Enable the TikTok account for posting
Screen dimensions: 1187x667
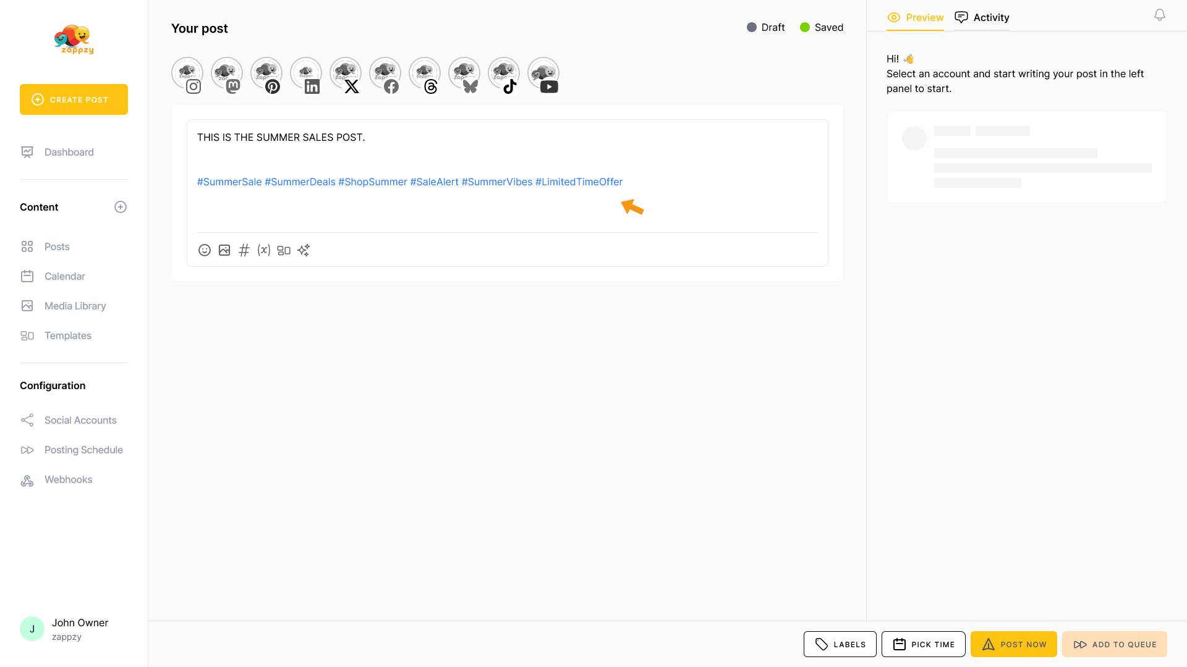(x=504, y=74)
